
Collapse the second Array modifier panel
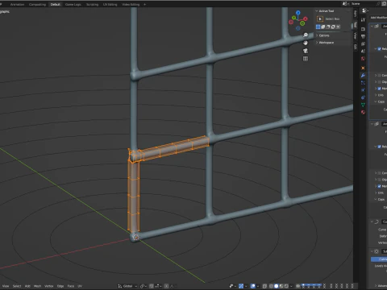pos(372,124)
